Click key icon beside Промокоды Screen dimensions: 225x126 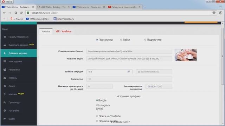tap(5, 102)
